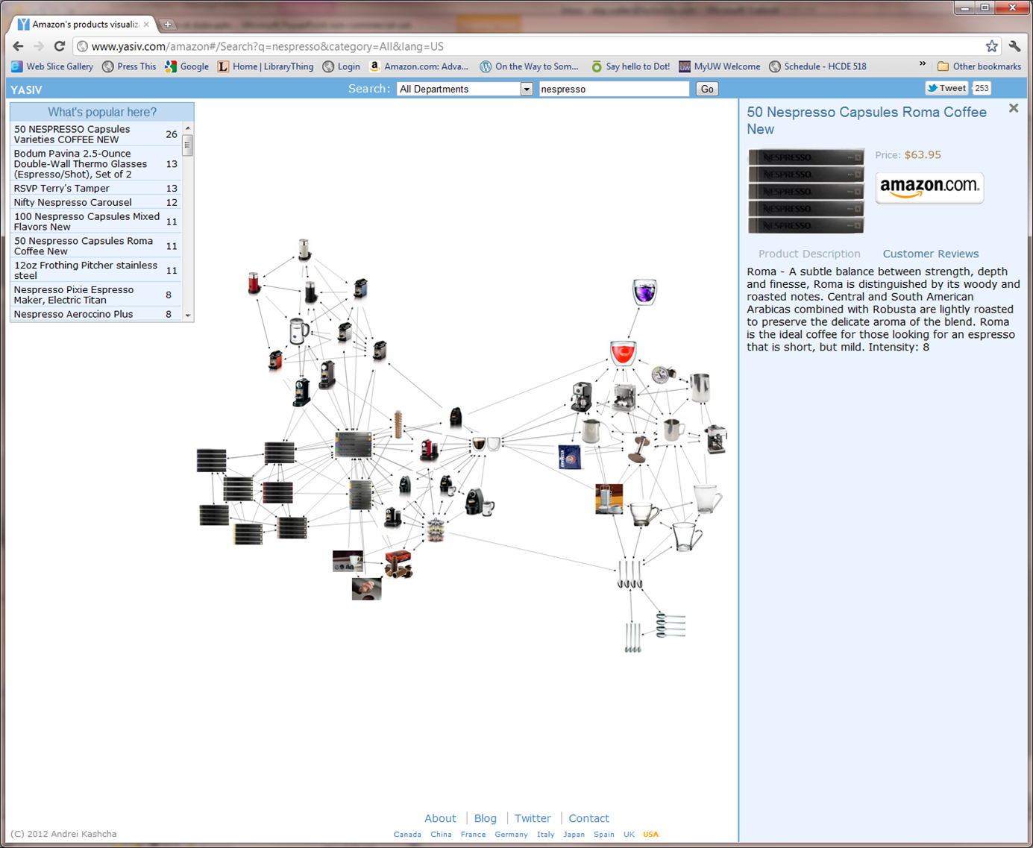Select Nifty Nespresso Carousel in popular list

72,202
